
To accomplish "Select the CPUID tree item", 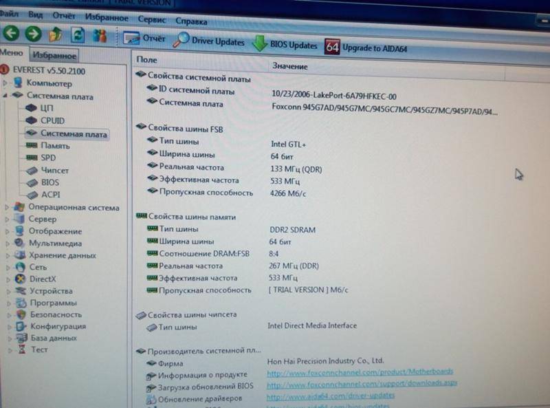I will pos(52,121).
